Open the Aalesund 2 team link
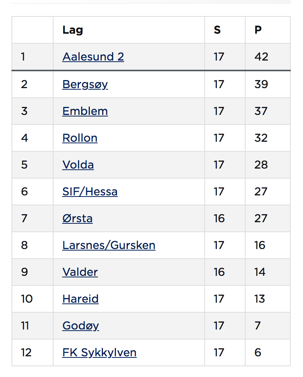The width and height of the screenshot is (303, 377). click(93, 57)
